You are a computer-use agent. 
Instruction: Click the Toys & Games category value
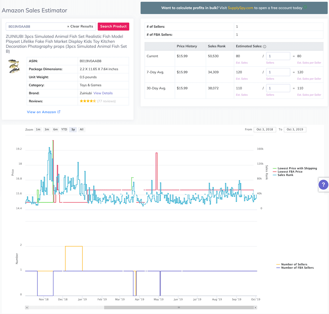point(90,85)
